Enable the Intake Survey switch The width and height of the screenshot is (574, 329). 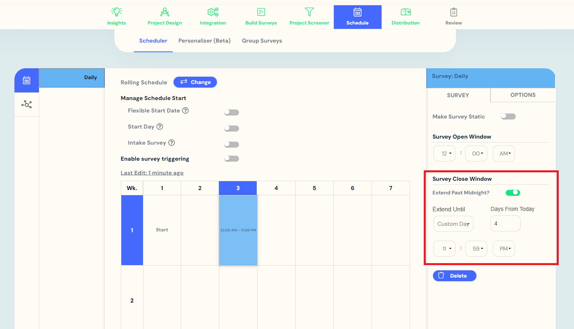click(232, 145)
